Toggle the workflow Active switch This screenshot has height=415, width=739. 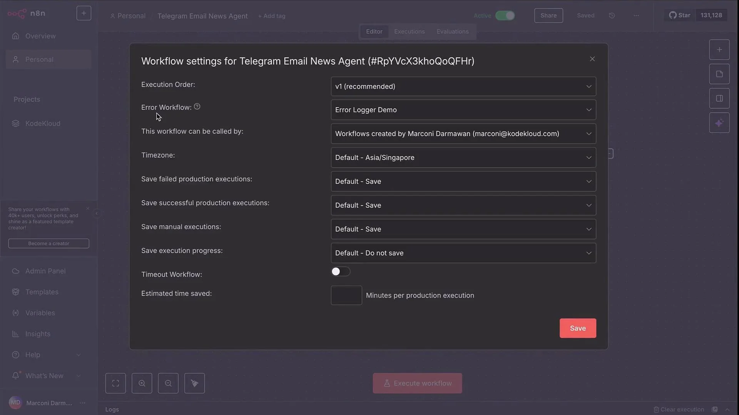pos(505,15)
